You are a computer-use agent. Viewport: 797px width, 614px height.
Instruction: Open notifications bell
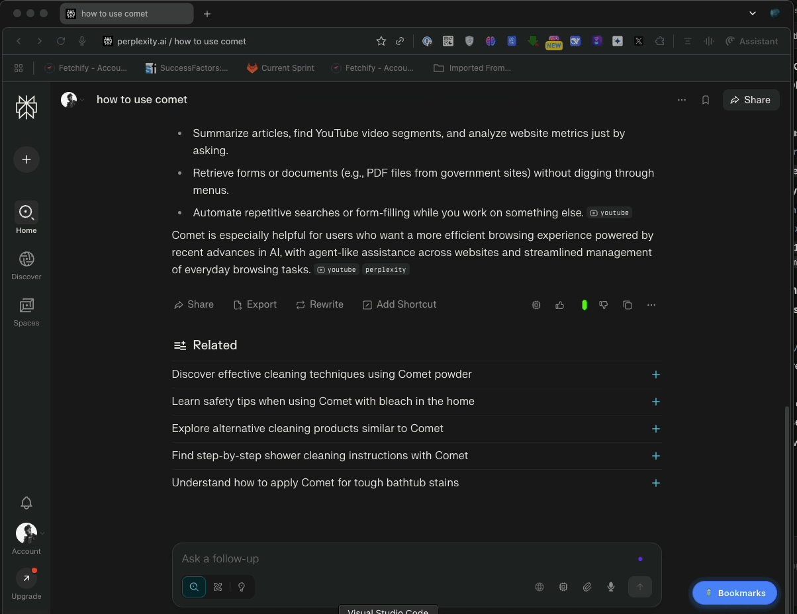[26, 503]
